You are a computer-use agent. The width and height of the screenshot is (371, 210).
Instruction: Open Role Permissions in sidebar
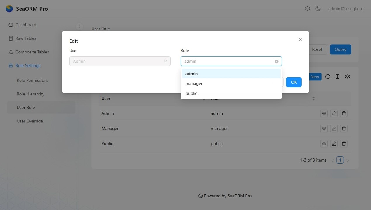point(32,80)
